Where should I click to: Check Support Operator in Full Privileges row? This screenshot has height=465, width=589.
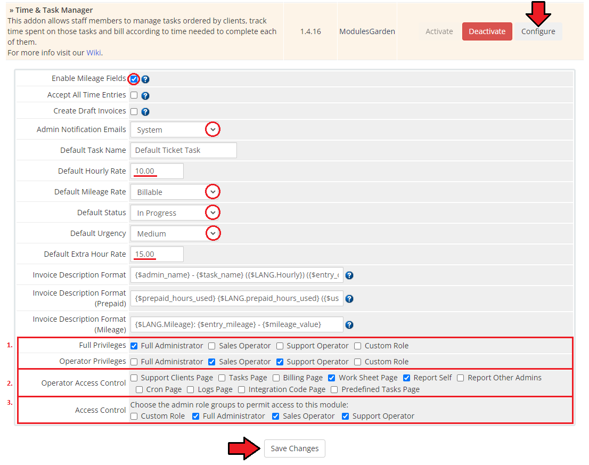pyautogui.click(x=280, y=346)
